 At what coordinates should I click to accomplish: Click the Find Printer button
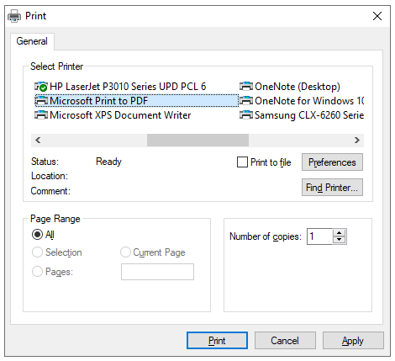332,187
